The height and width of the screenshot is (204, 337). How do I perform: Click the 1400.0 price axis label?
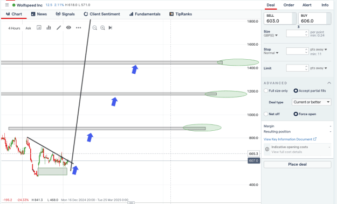[x=252, y=68]
